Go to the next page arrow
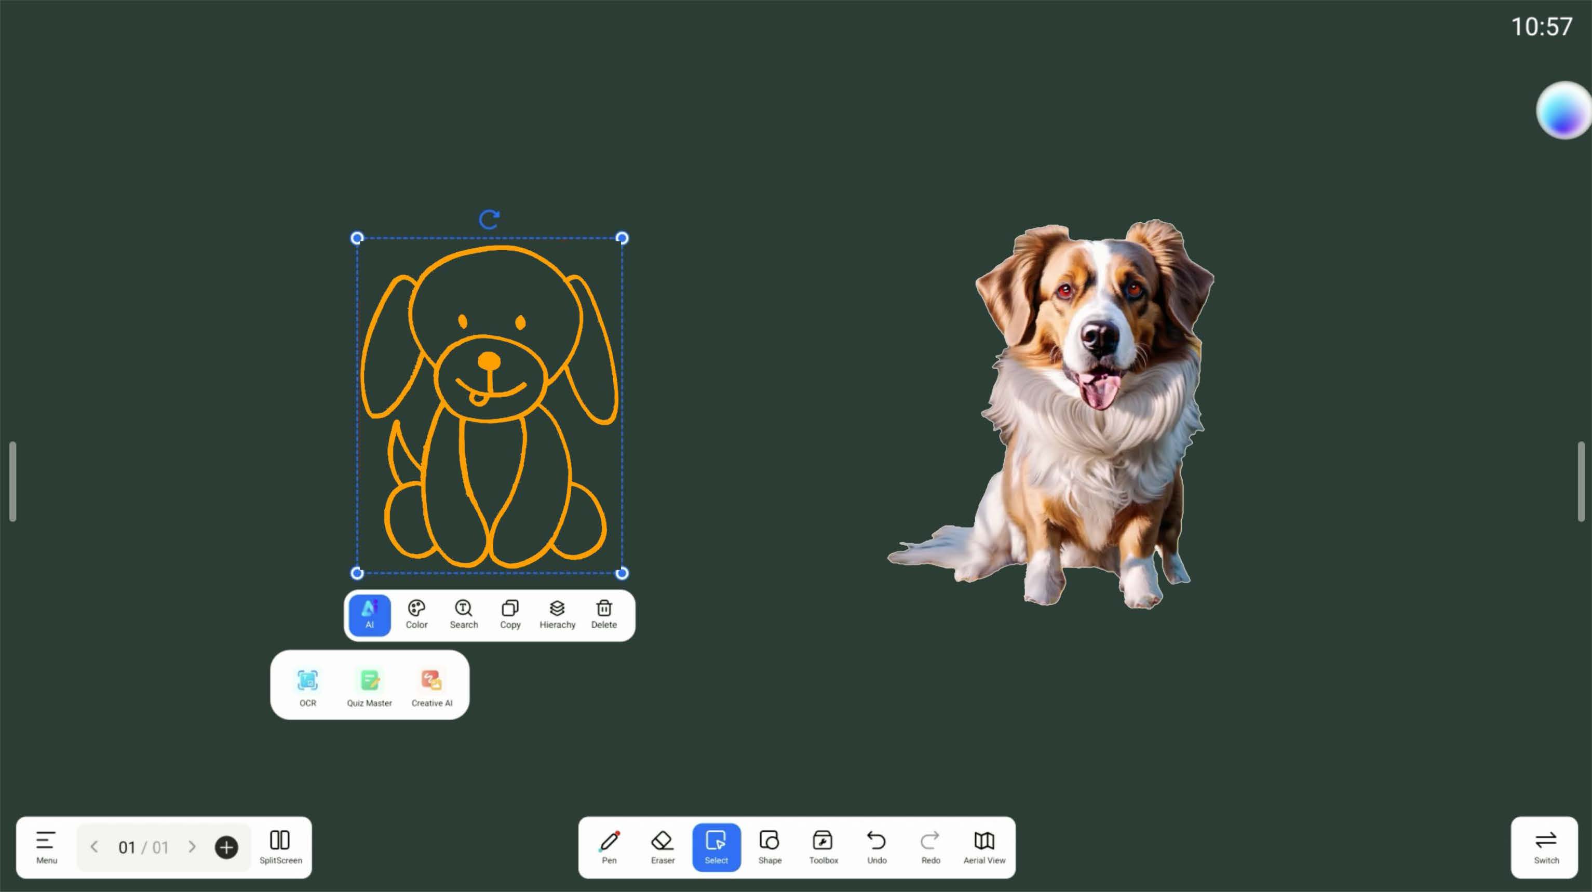 pyautogui.click(x=192, y=846)
